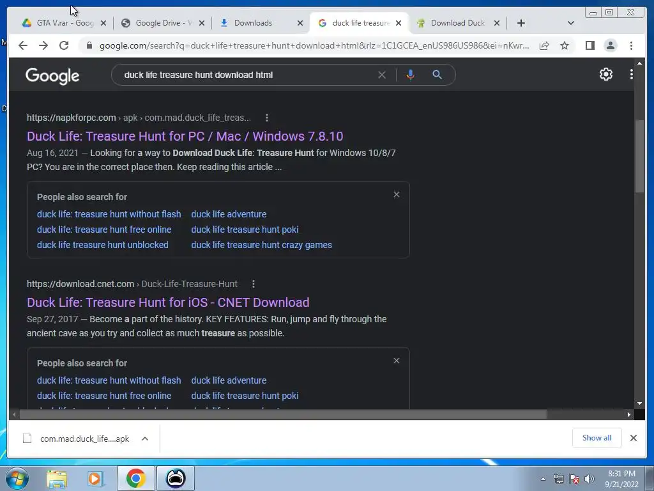Launch Windows Media Player from taskbar
Image resolution: width=654 pixels, height=491 pixels.
(95, 479)
